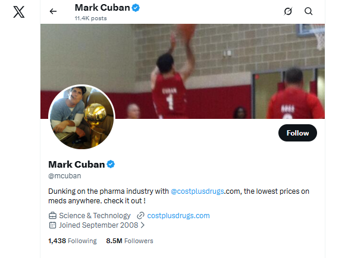The image size is (348, 258).
Task: Click verified badge in top header
Action: (x=136, y=8)
